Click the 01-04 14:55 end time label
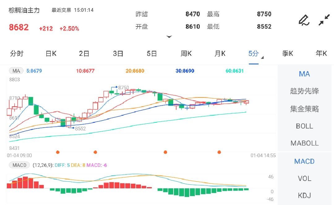This screenshot has height=205, width=334. 263,155
